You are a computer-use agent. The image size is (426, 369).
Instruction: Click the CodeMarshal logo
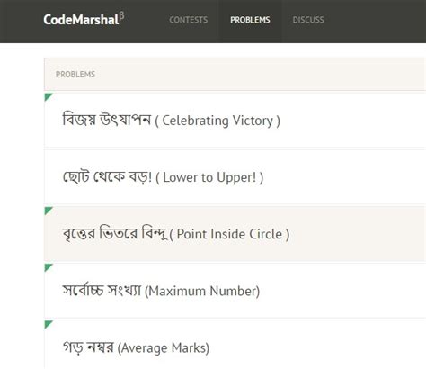(84, 19)
